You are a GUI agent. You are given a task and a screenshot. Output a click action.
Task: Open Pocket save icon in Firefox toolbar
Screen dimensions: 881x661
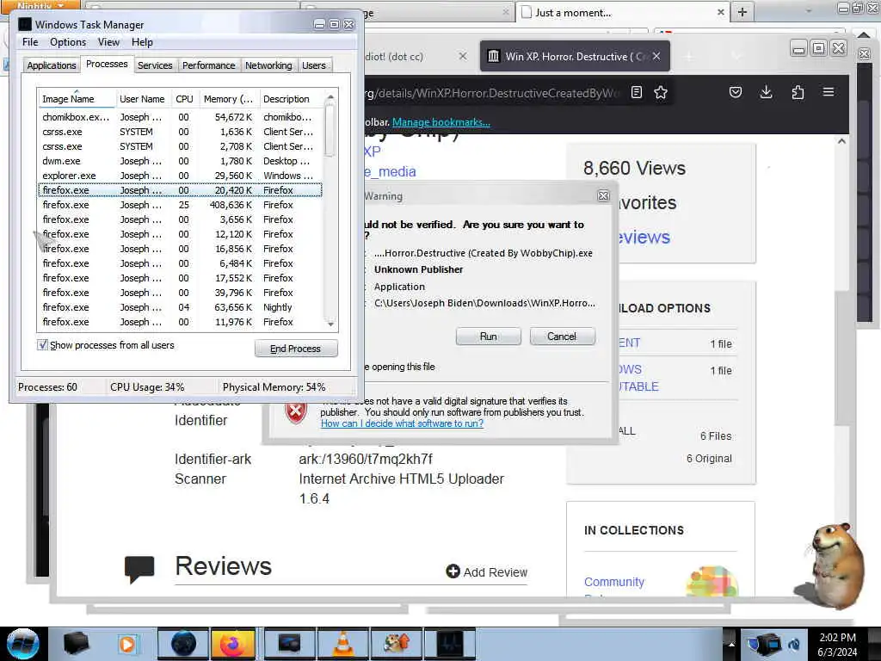[736, 92]
